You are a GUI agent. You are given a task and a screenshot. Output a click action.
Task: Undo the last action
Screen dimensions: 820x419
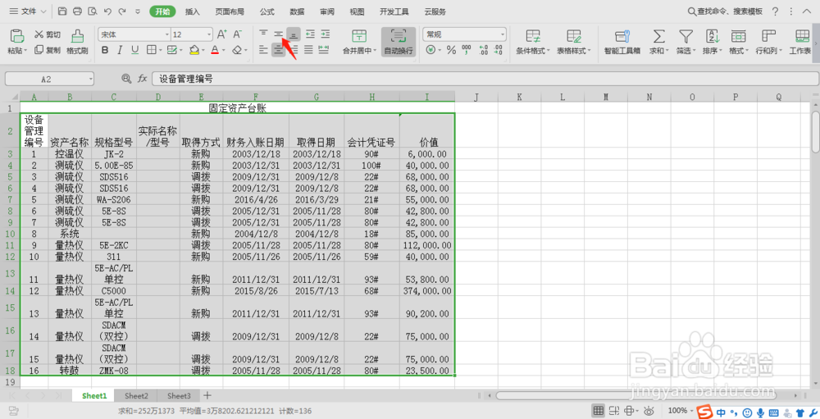point(107,11)
